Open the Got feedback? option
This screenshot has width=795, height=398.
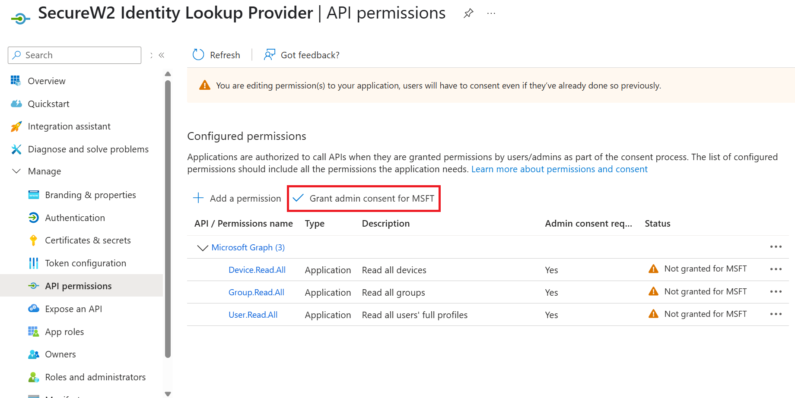pyautogui.click(x=302, y=55)
